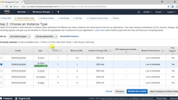The height and width of the screenshot is (100, 178).
Task: Click the Chrome profile avatar icon
Action: [162, 2]
